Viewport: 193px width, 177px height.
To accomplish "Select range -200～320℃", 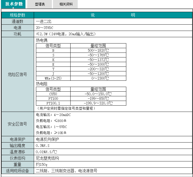I will click(98, 69).
